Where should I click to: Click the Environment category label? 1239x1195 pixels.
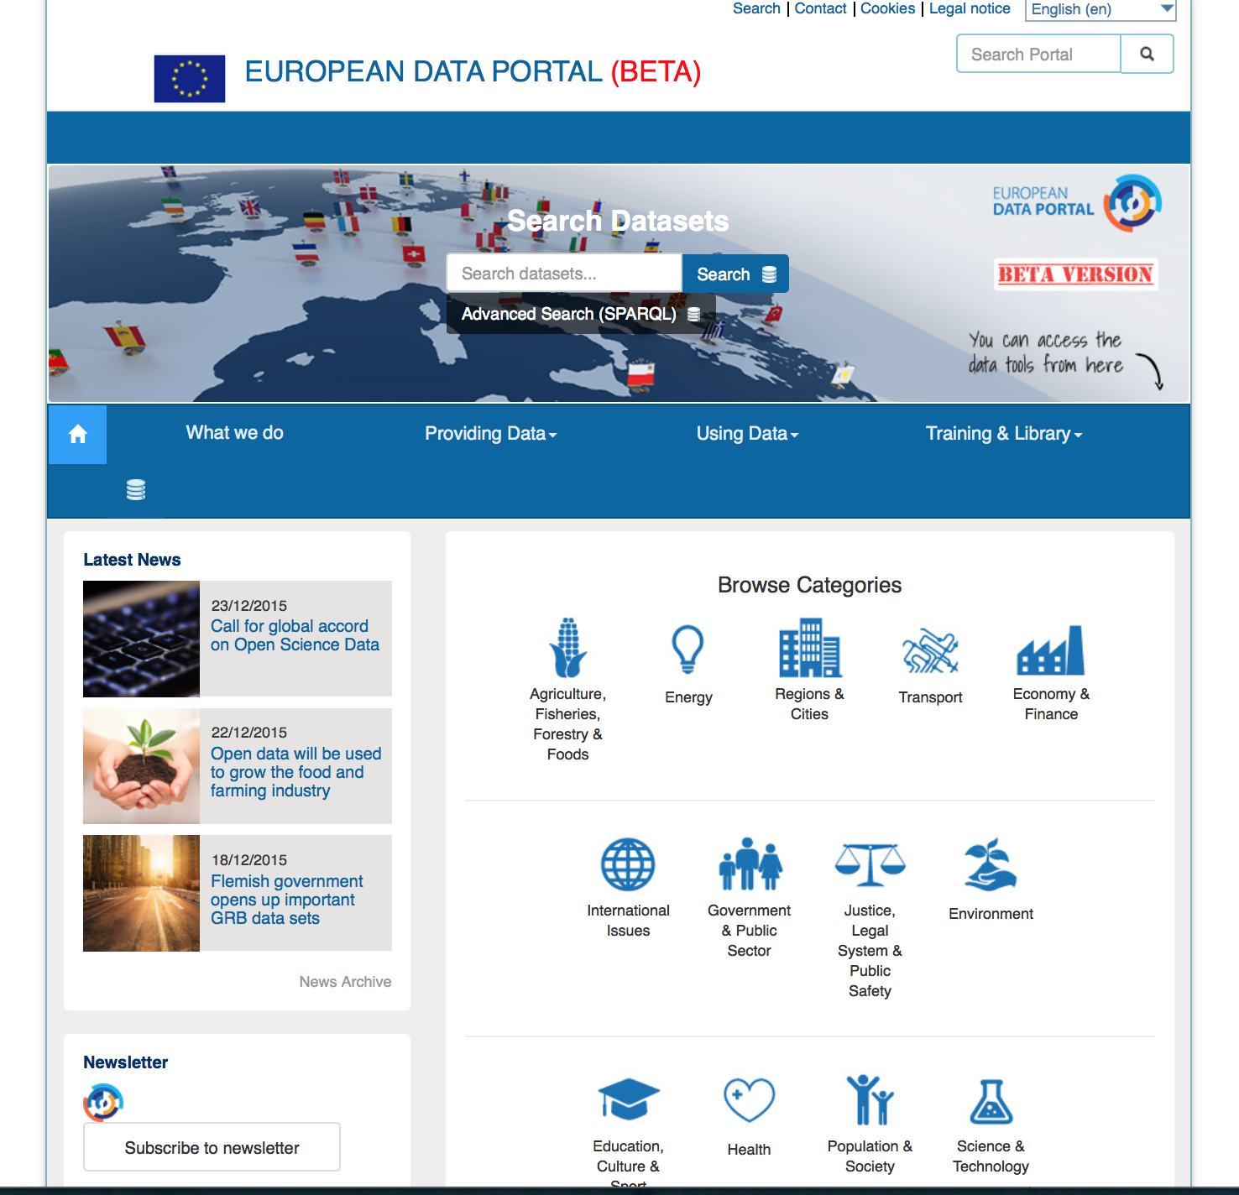[x=991, y=914]
